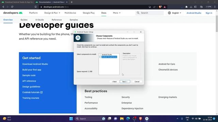Select Android Studio component row in list
Viewport: 218px width, 122px height.
coord(107,55)
